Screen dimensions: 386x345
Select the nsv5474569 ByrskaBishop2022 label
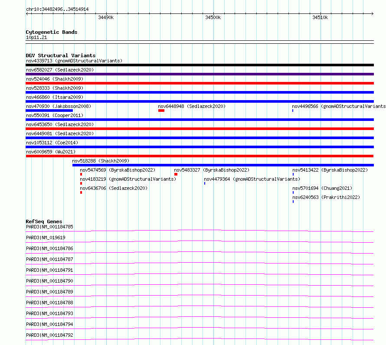pos(118,170)
